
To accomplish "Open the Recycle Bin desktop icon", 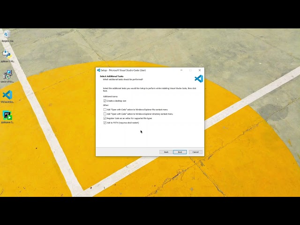I will click(x=7, y=36).
